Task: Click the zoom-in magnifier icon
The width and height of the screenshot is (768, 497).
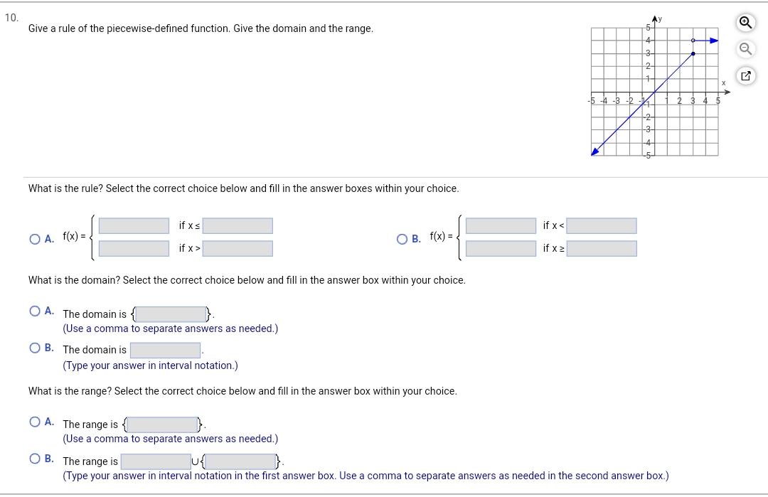Action: pyautogui.click(x=745, y=23)
